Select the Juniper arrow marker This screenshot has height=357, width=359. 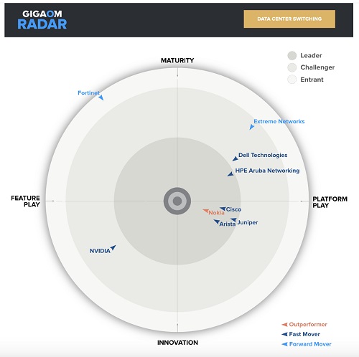click(x=233, y=220)
